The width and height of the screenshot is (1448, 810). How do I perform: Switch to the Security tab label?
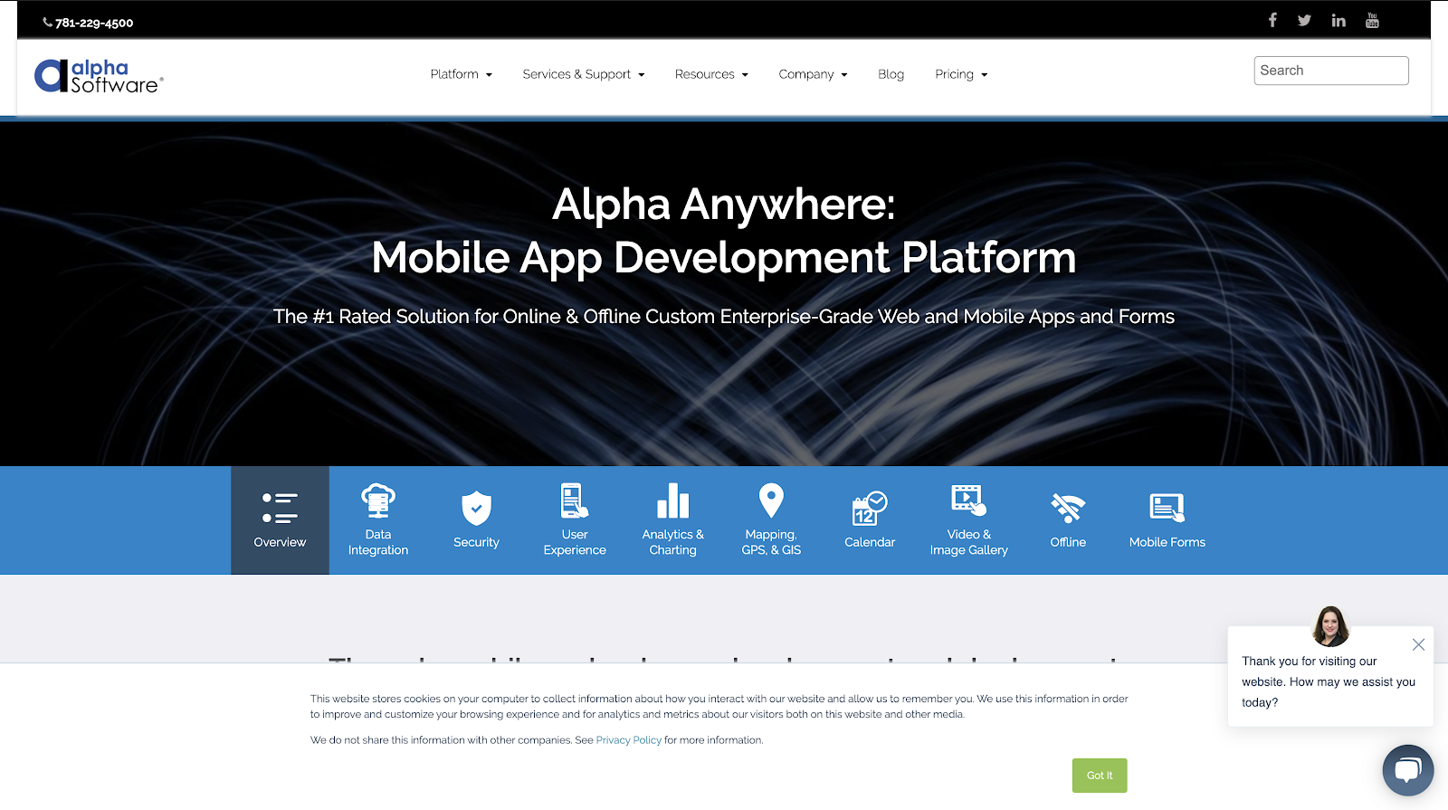[x=476, y=542]
